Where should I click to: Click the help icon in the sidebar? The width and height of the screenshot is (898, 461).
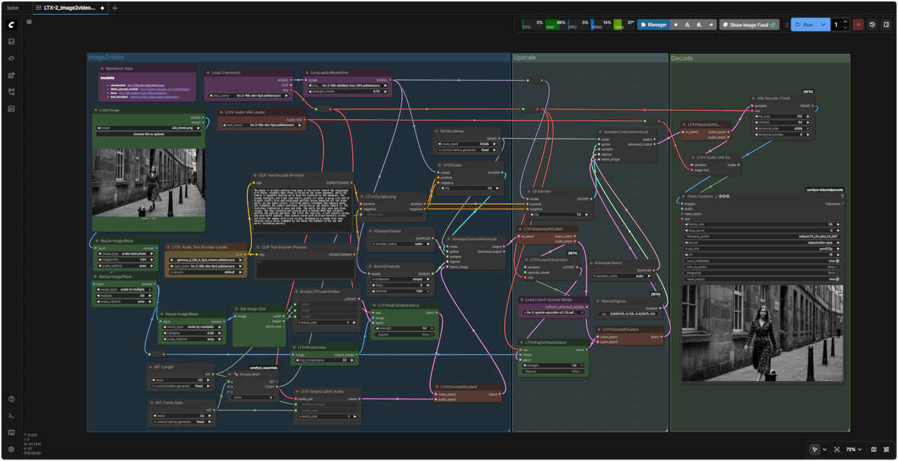[11, 399]
